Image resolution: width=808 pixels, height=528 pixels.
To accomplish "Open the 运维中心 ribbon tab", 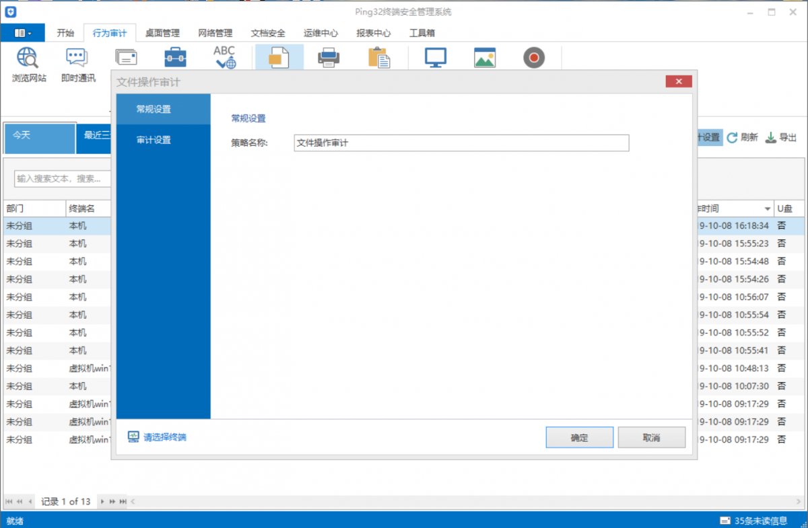I will (321, 33).
